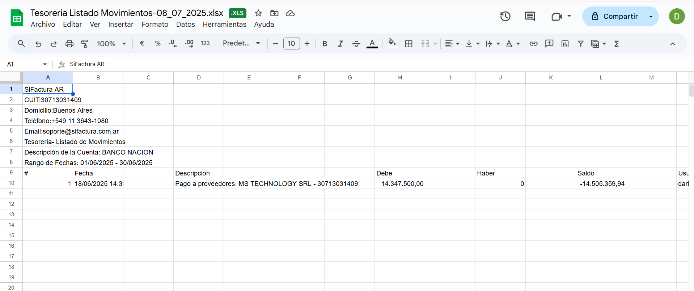
Task: Create a filter
Action: tap(581, 44)
